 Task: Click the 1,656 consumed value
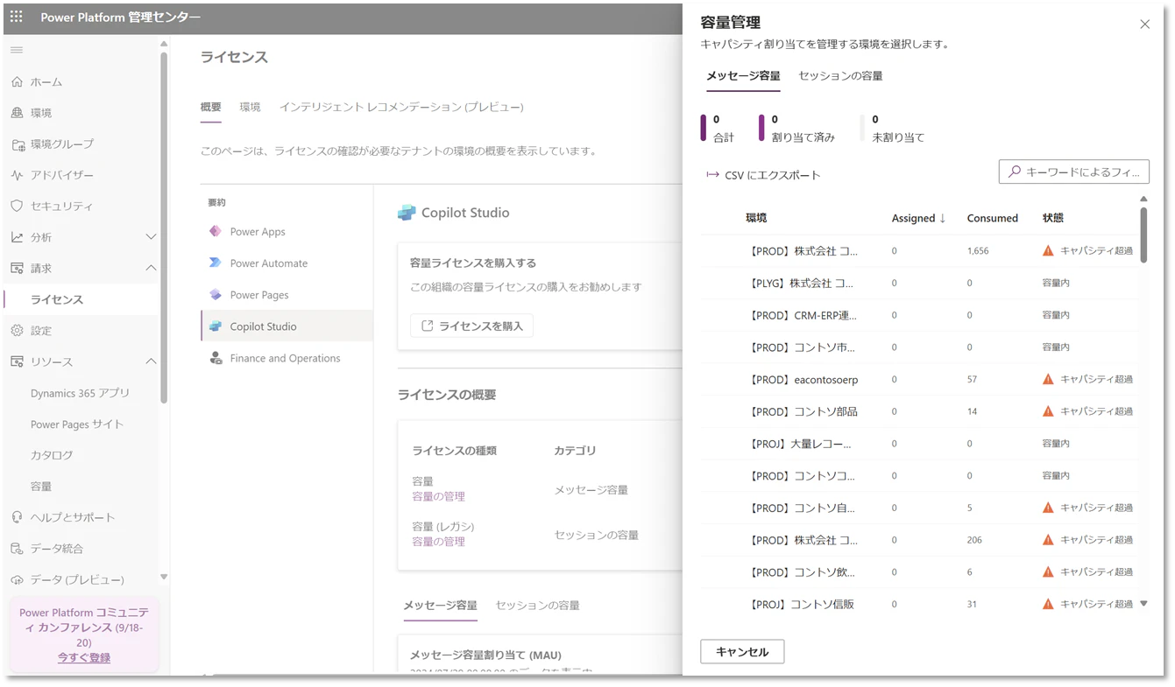[x=978, y=251]
